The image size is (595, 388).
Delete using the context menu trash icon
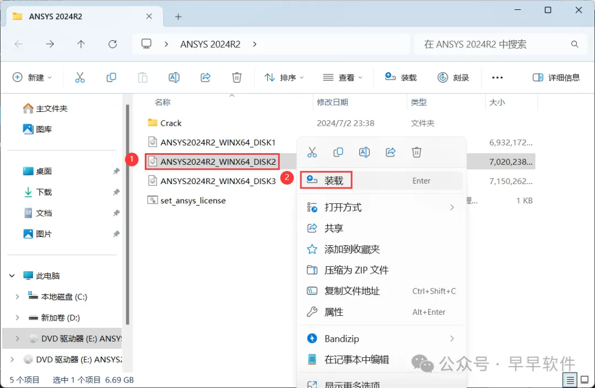[x=416, y=152]
